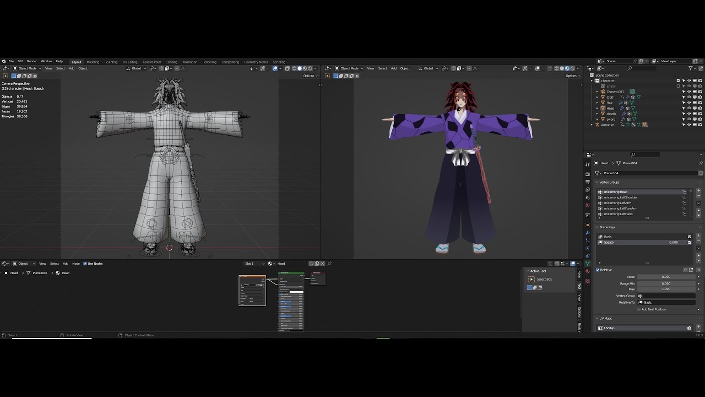Open the Modifiers properties wrench tab
Viewport: 705px width, 397px height.
tap(588, 233)
